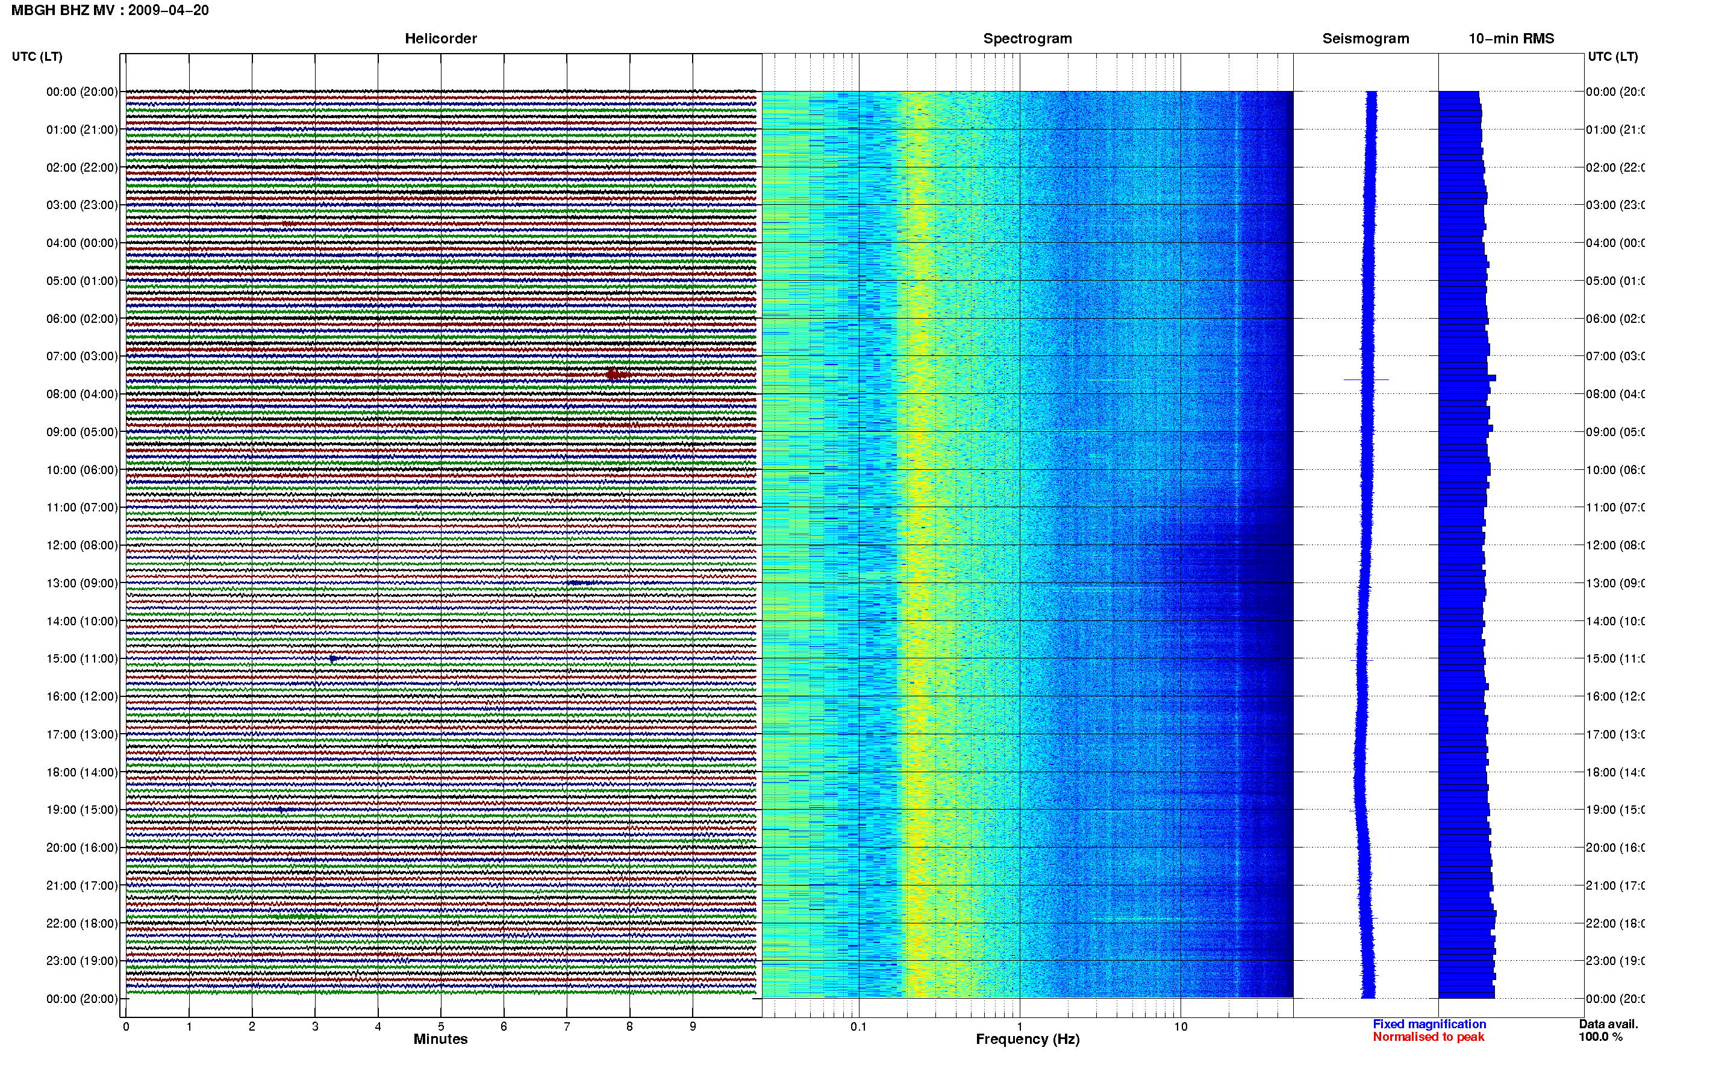Click the "5" tick on the Minutes axis
Viewport: 1713px width, 1071px height.
tap(440, 1026)
